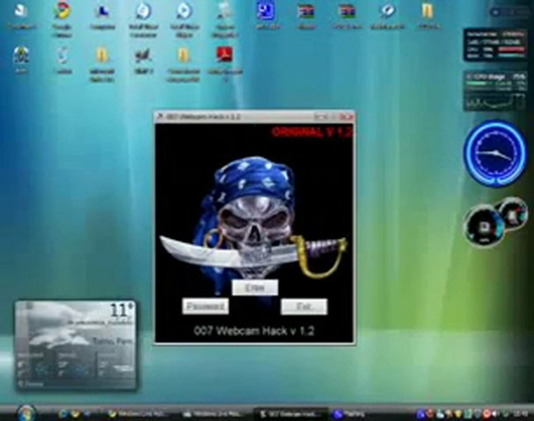This screenshot has width=534, height=421.
Task: Click the Exit button in Webcam Hack
Action: click(304, 306)
